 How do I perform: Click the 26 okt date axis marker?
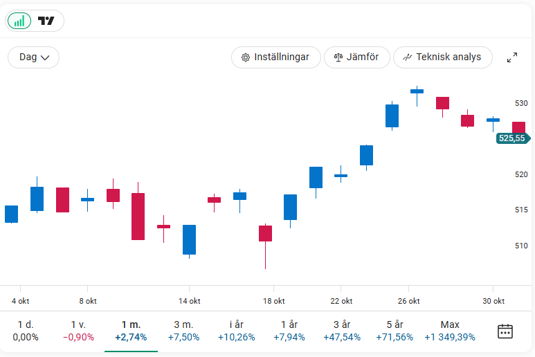(408, 301)
